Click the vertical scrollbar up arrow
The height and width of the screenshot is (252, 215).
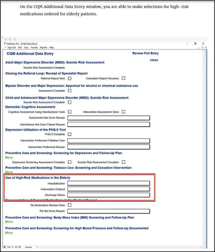tap(204, 51)
